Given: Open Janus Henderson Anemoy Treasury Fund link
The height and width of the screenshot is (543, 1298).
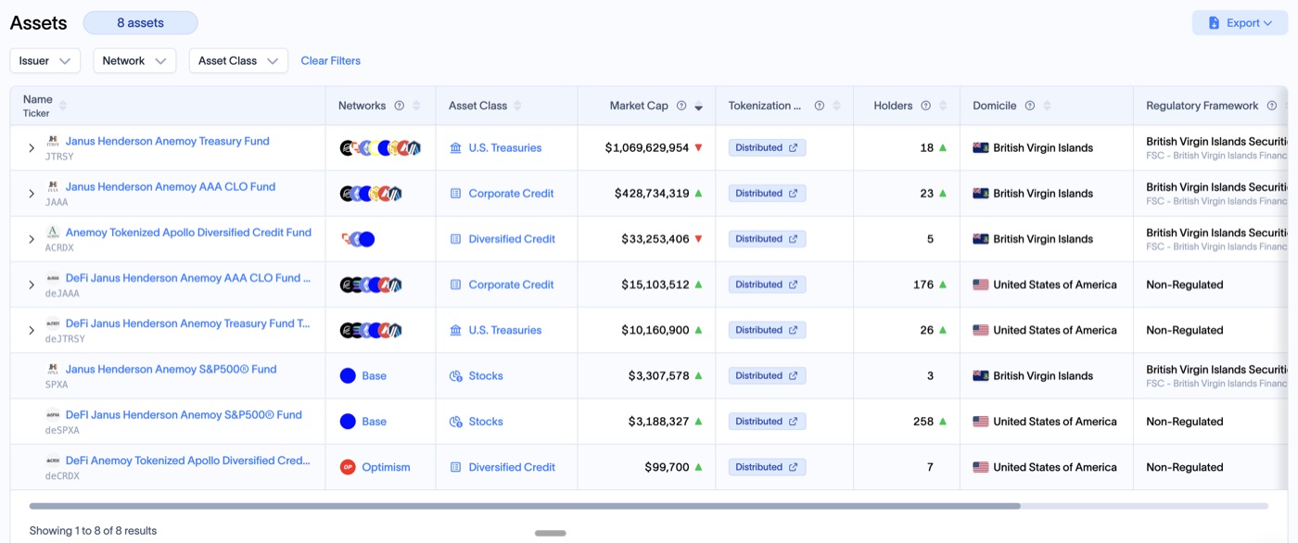Looking at the screenshot, I should 168,141.
